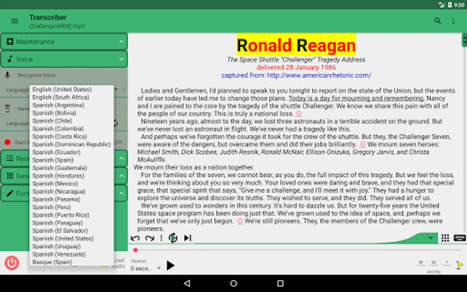Open the grid keypad icon
The width and height of the screenshot is (467, 292).
point(445,238)
